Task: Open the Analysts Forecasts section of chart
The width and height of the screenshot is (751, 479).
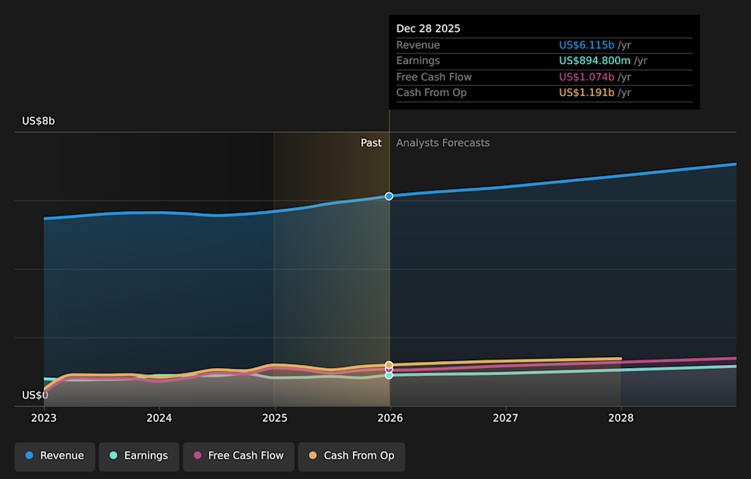Action: (443, 142)
